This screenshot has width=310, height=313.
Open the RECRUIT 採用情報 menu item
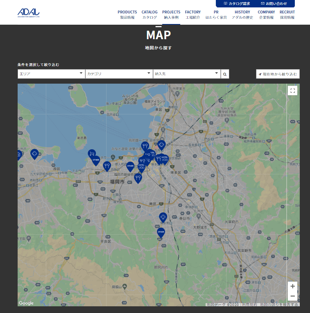click(287, 14)
